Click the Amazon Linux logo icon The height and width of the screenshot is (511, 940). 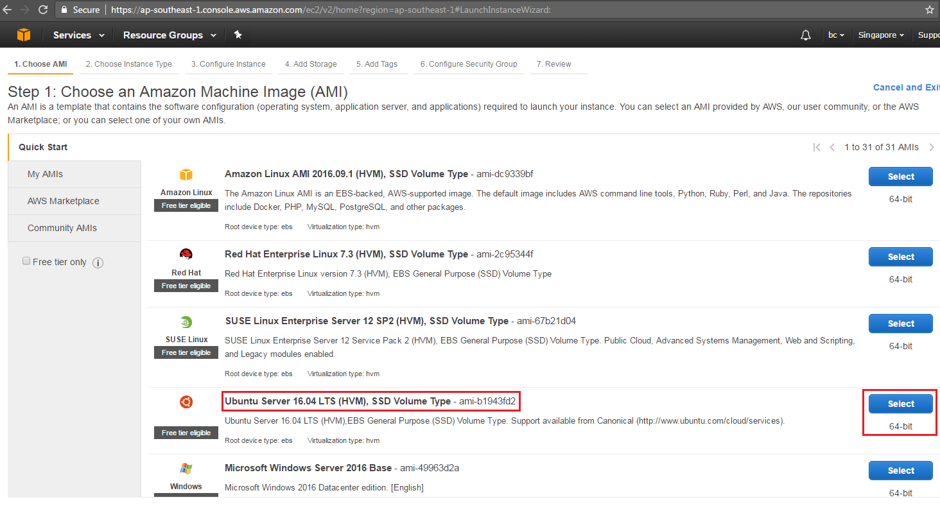coord(186,175)
